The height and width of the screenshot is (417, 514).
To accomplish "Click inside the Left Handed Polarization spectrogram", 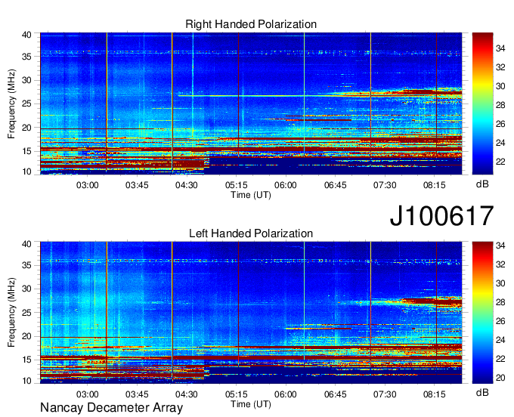I will [251, 313].
